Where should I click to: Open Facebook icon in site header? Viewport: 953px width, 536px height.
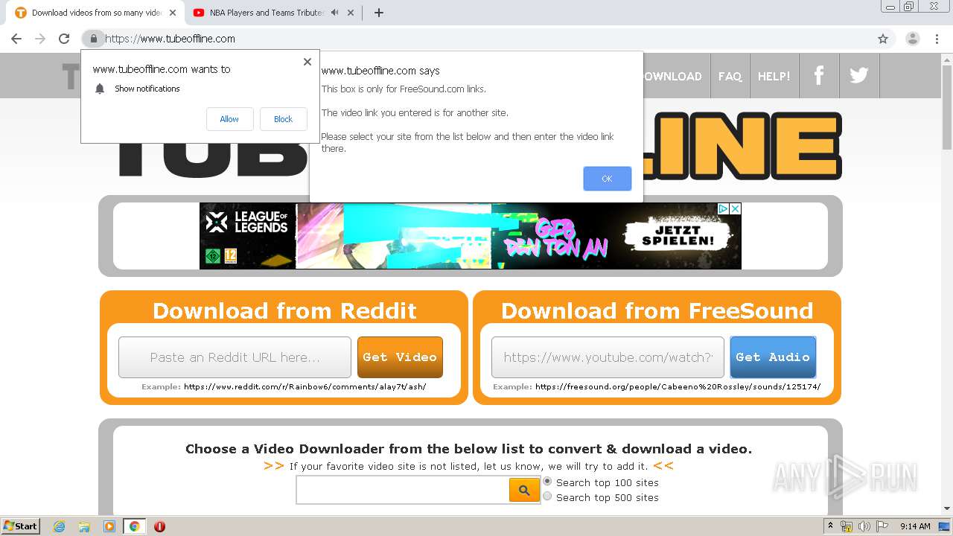click(x=819, y=75)
